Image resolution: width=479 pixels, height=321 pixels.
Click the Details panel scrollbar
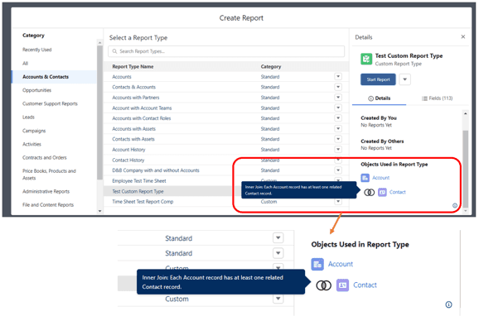[x=465, y=170]
